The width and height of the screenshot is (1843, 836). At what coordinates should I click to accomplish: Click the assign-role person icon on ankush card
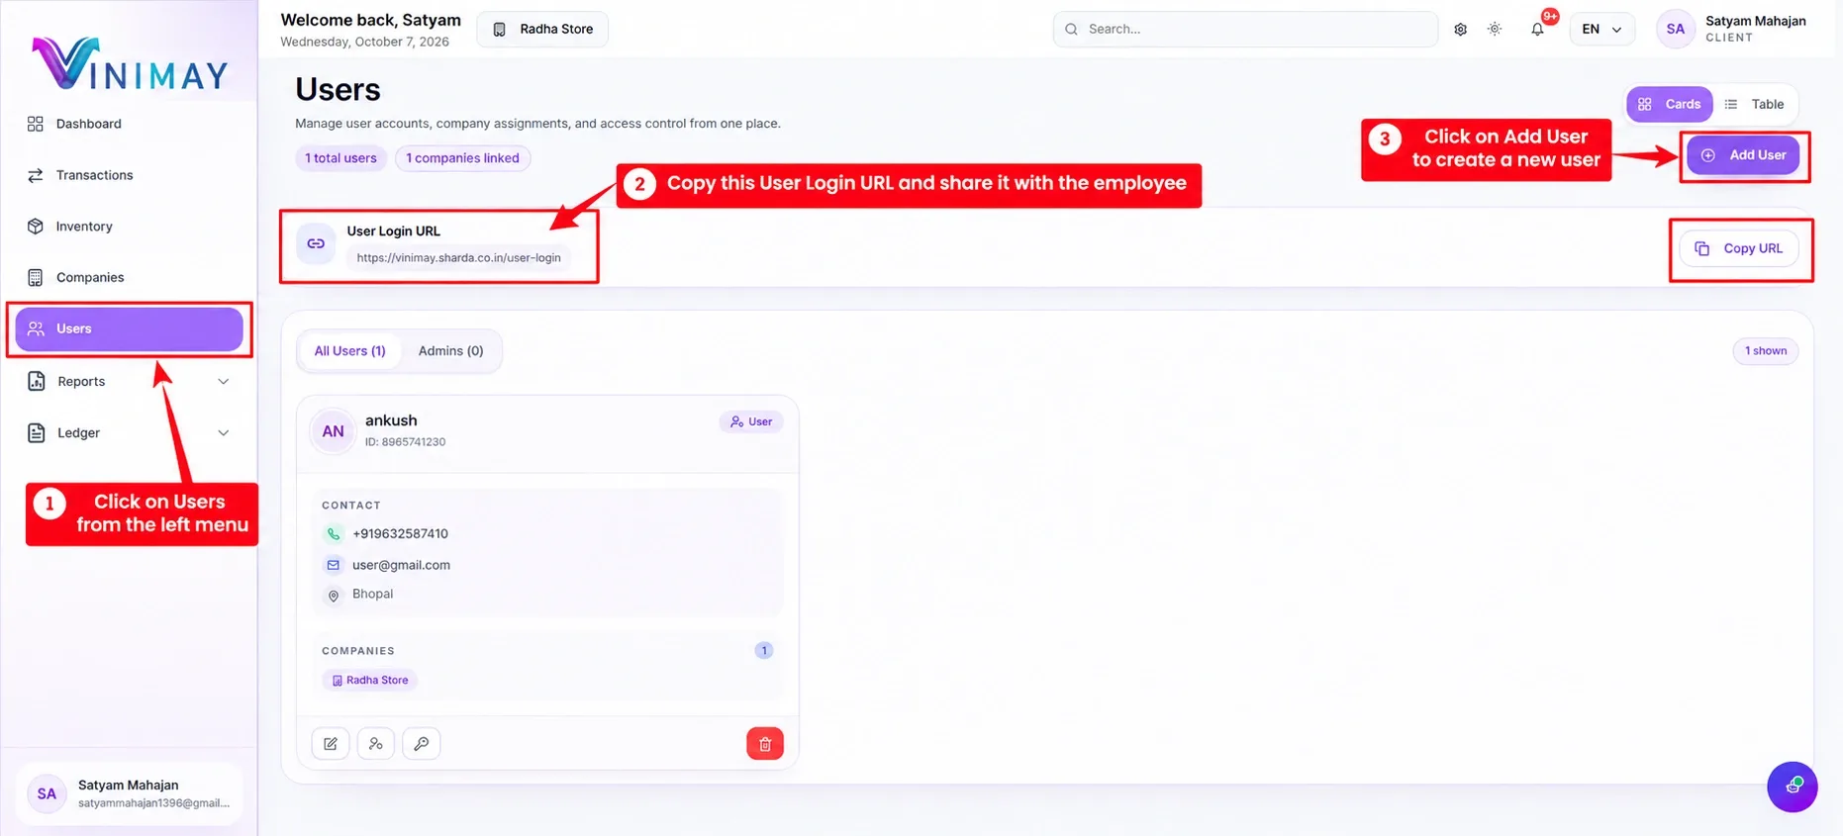[x=376, y=744]
